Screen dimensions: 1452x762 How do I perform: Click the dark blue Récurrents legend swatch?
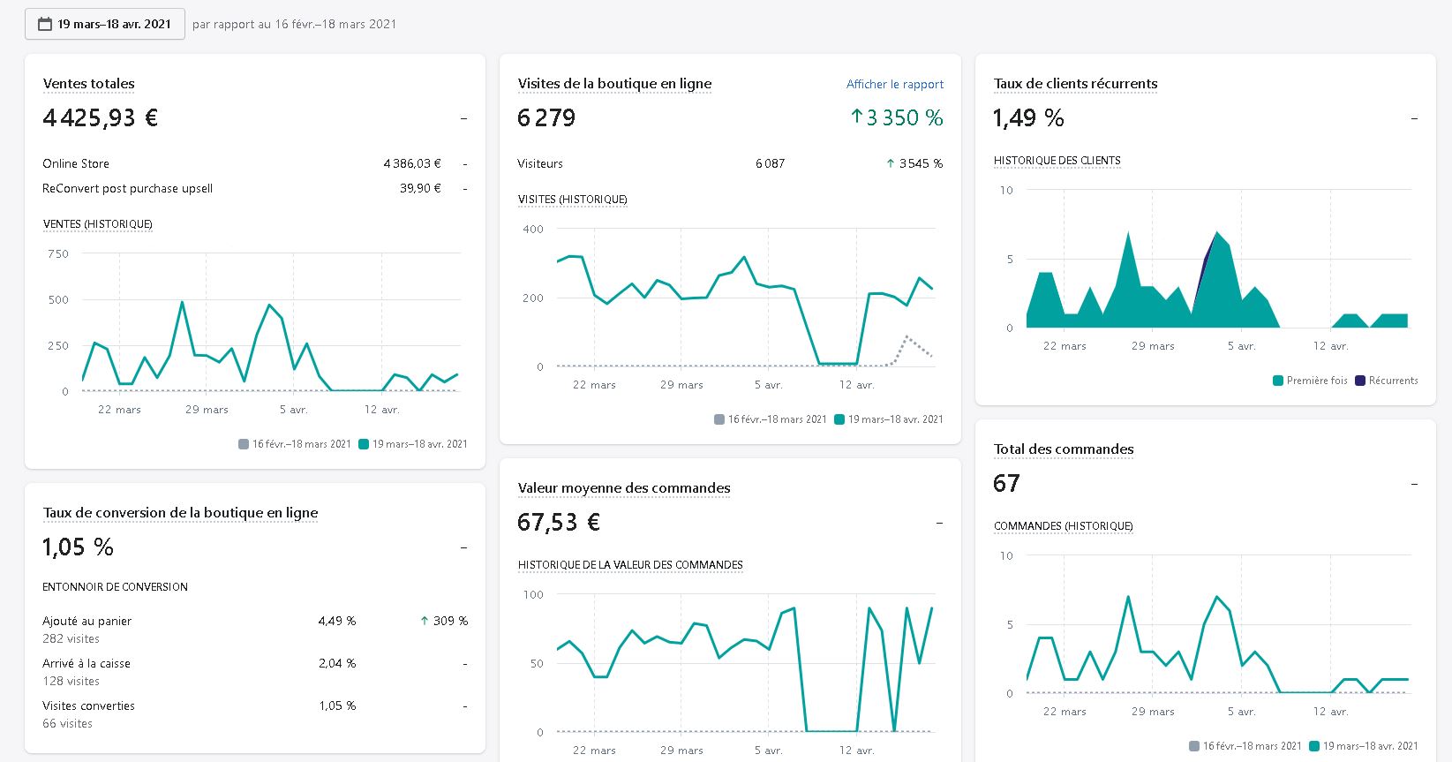(x=1360, y=381)
